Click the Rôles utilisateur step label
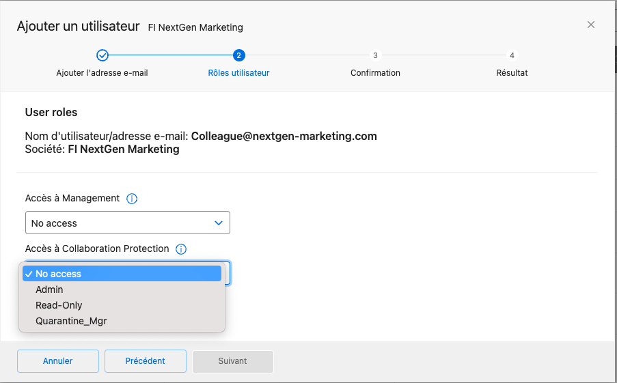Screen dimensions: 617x383 click(238, 73)
